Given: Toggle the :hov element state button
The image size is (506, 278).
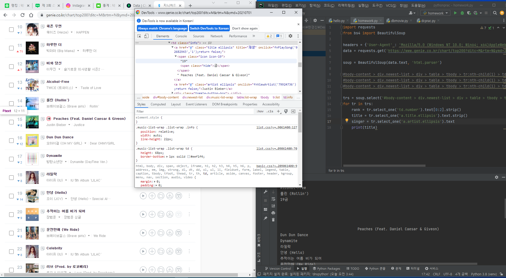Looking at the screenshot, I should [x=260, y=111].
